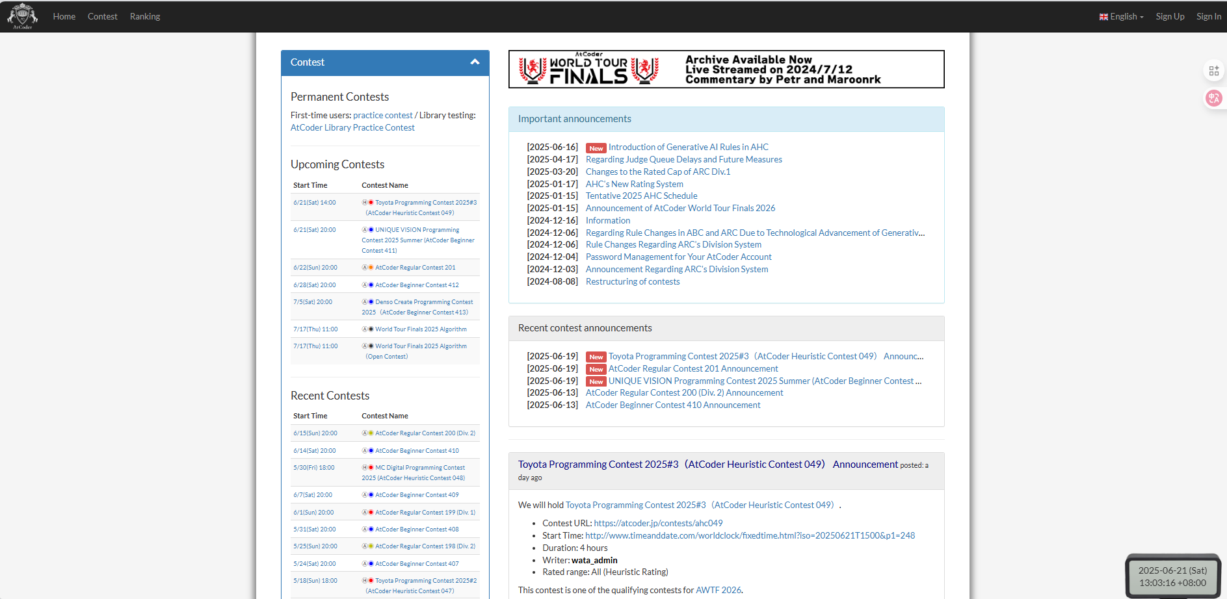Click the date and time overlay widget
The image size is (1227, 599).
pyautogui.click(x=1172, y=576)
